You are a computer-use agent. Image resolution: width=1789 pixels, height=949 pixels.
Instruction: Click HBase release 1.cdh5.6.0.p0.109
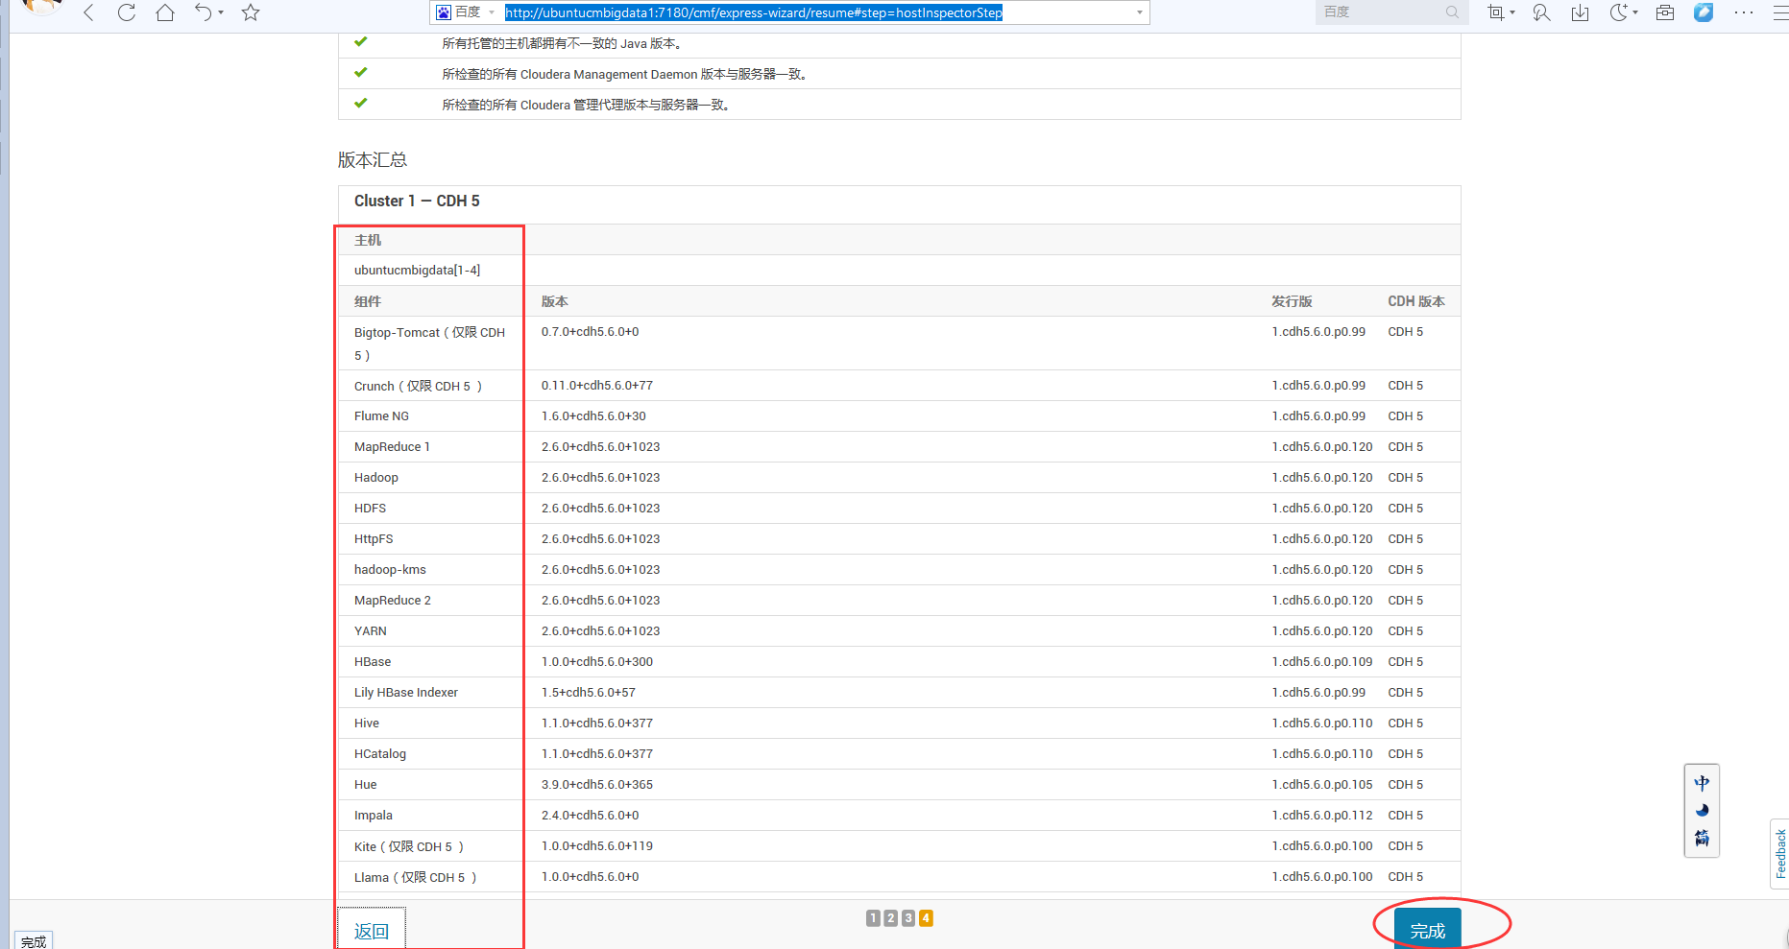1321,661
